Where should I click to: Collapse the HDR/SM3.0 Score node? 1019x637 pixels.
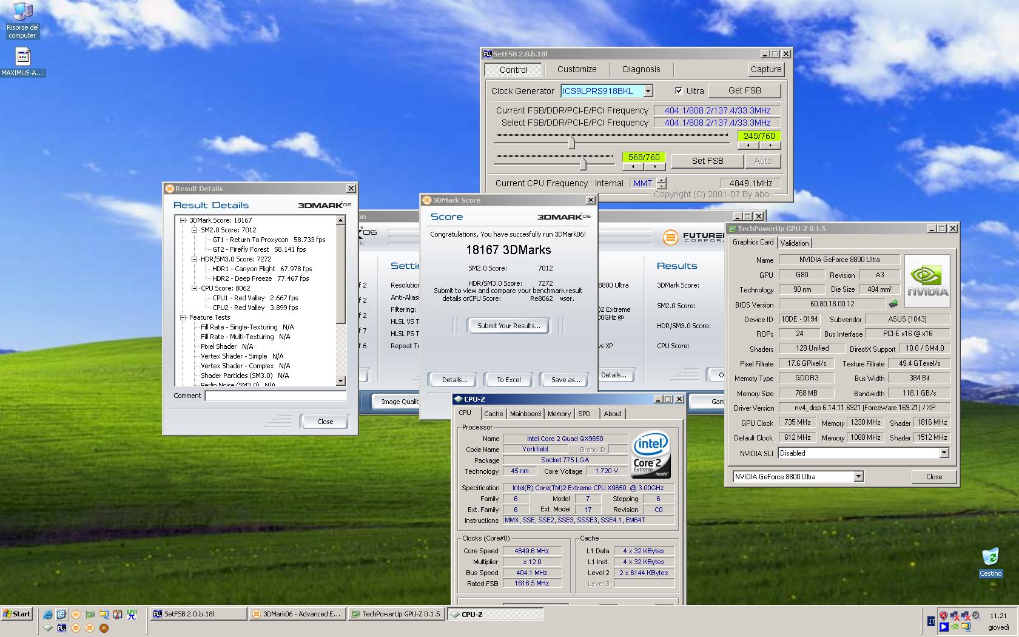[x=195, y=259]
